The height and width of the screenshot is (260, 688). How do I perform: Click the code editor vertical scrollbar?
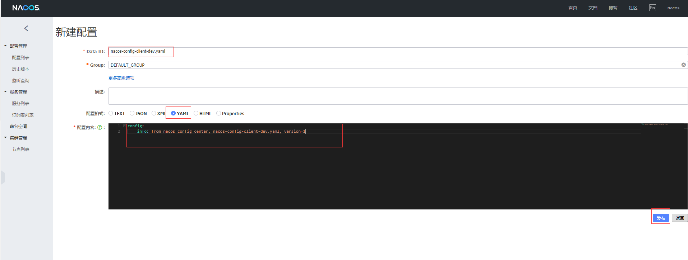click(685, 166)
